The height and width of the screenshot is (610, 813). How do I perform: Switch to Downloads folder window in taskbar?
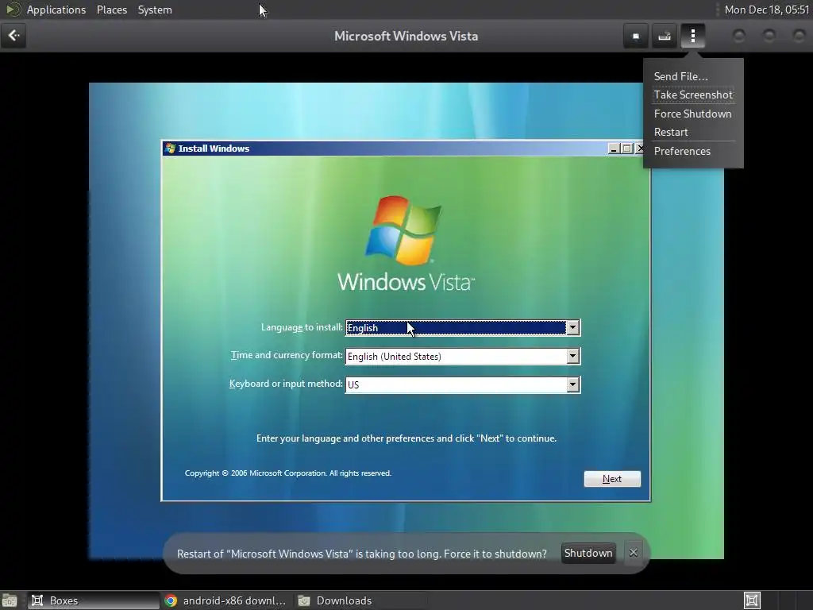click(360, 600)
